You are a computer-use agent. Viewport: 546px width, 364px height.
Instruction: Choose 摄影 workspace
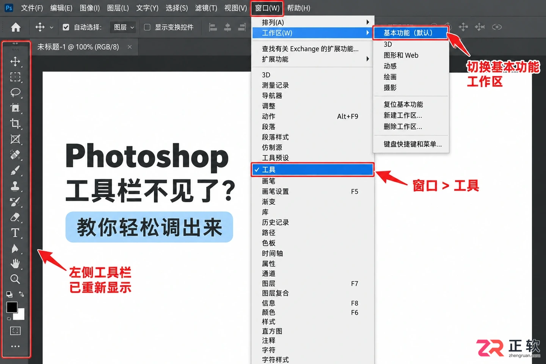point(411,88)
